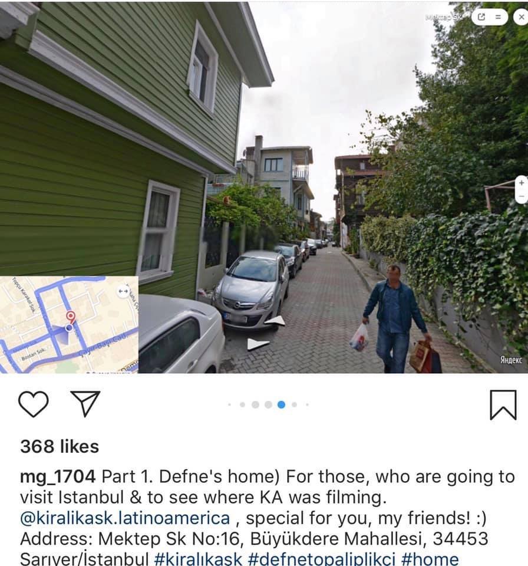The height and width of the screenshot is (566, 528).
Task: Close the Yandex panorama viewer
Action: [521, 17]
